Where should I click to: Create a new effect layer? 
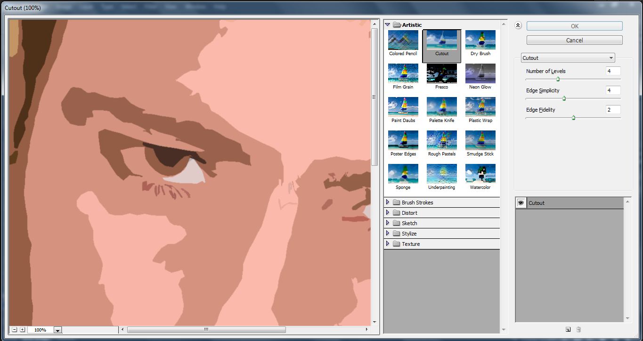[568, 329]
